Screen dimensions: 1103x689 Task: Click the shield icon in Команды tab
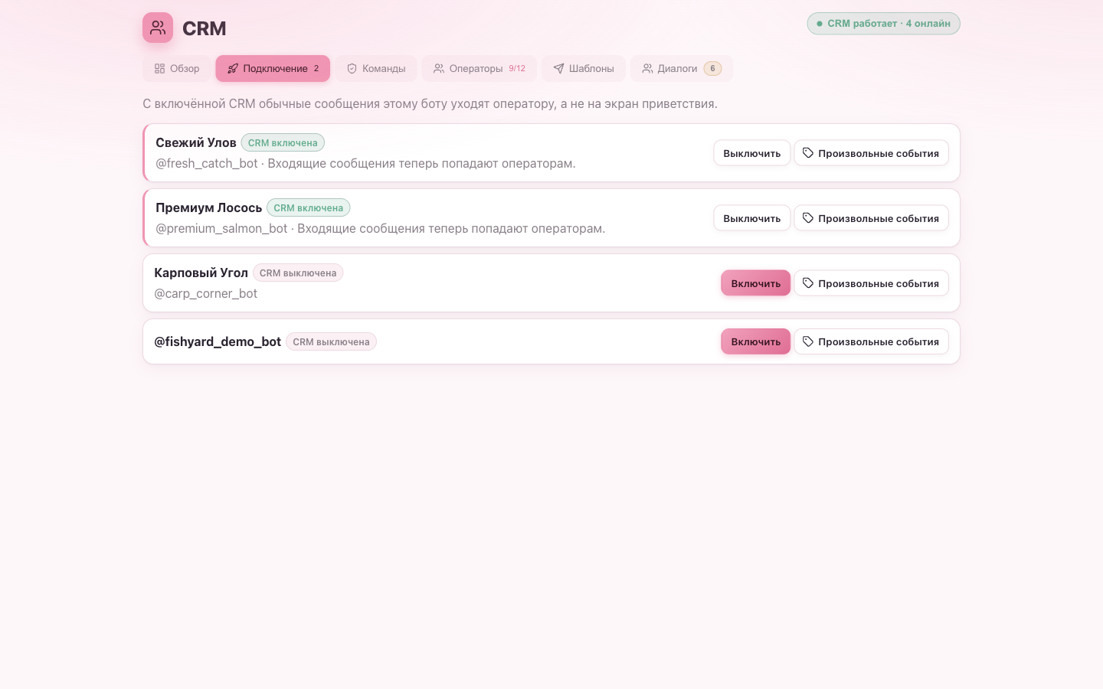click(x=352, y=69)
